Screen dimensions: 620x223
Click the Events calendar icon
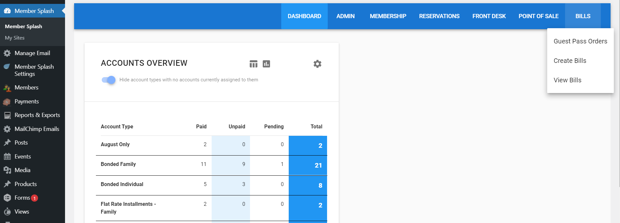pyautogui.click(x=7, y=157)
